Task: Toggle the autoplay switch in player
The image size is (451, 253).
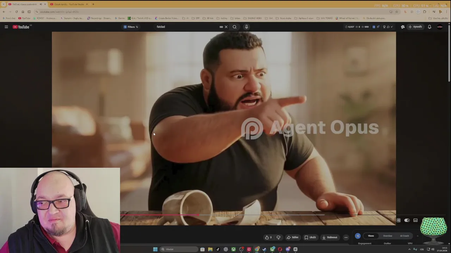Action: click(x=407, y=220)
